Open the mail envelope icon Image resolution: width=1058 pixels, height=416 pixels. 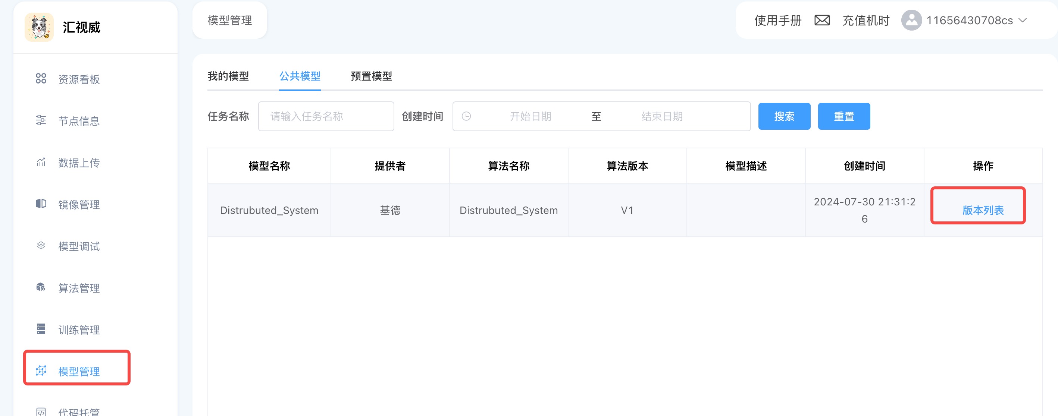point(822,20)
